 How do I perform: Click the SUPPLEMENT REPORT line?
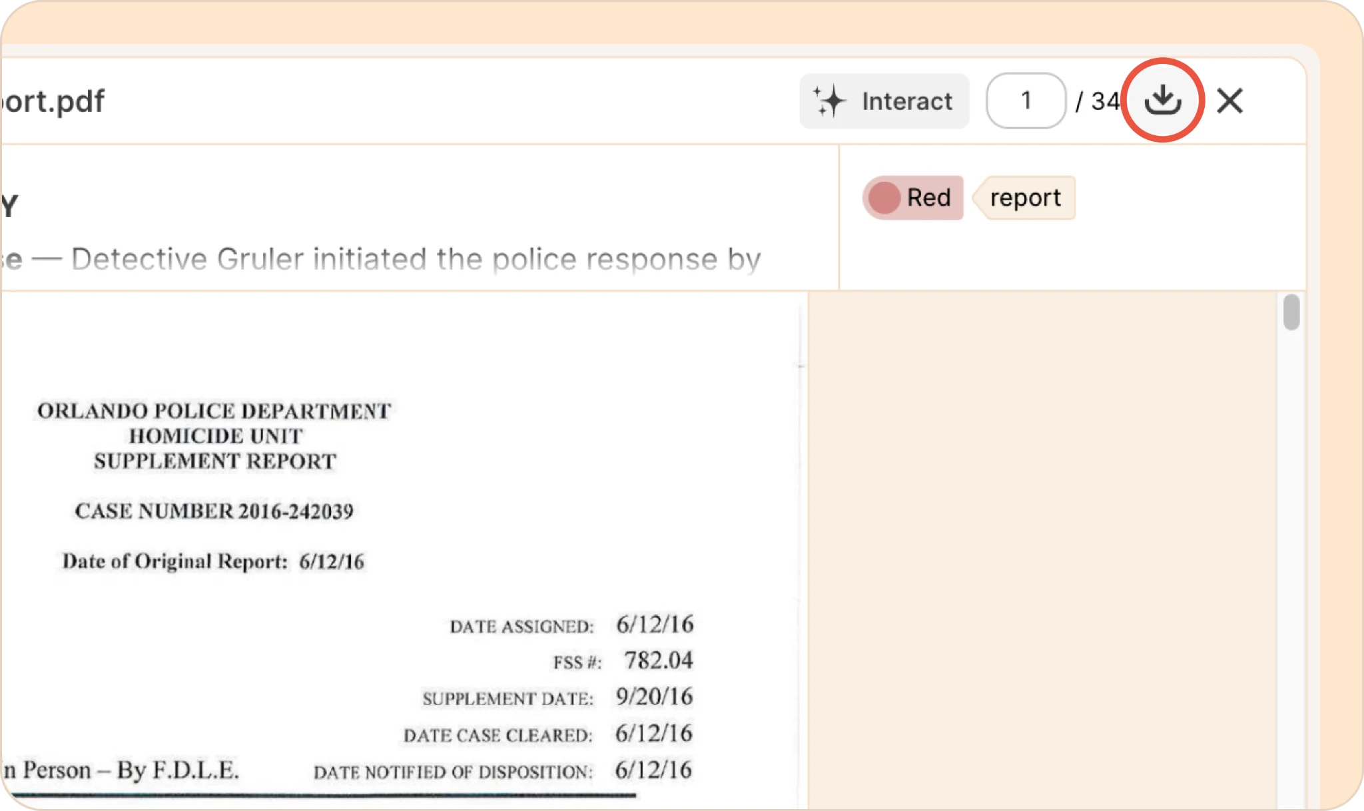pos(215,461)
